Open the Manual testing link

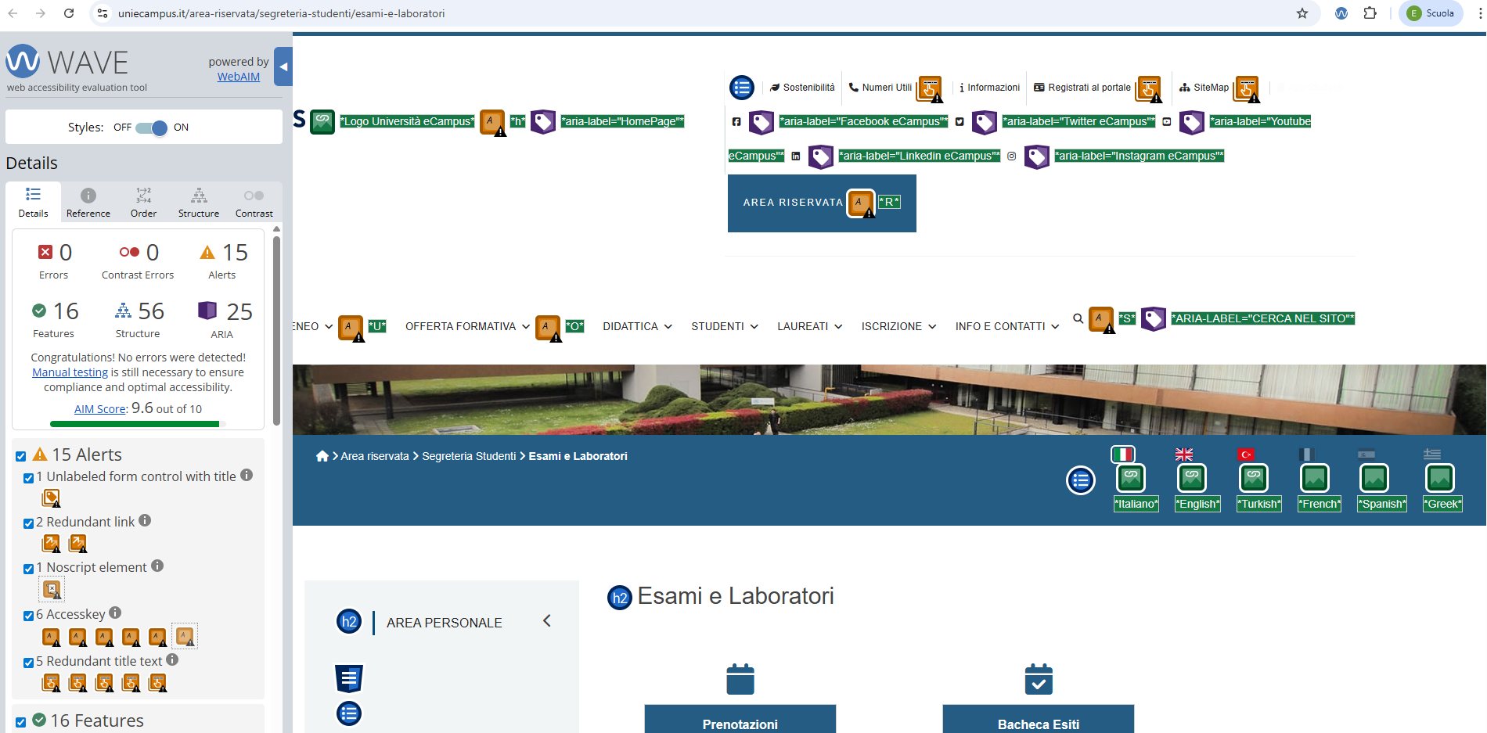pos(70,372)
